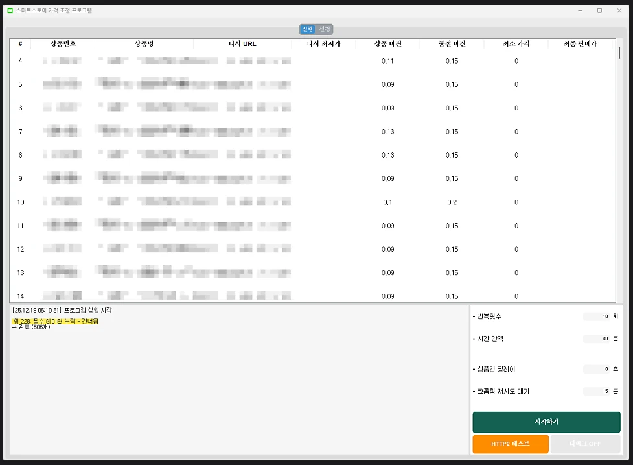
Task: Sort by the 상품 마진 column header
Action: [x=387, y=43]
